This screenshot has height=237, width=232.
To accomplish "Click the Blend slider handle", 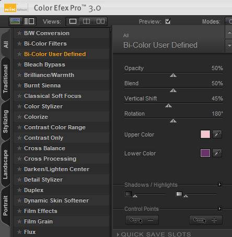I will click(173, 90).
